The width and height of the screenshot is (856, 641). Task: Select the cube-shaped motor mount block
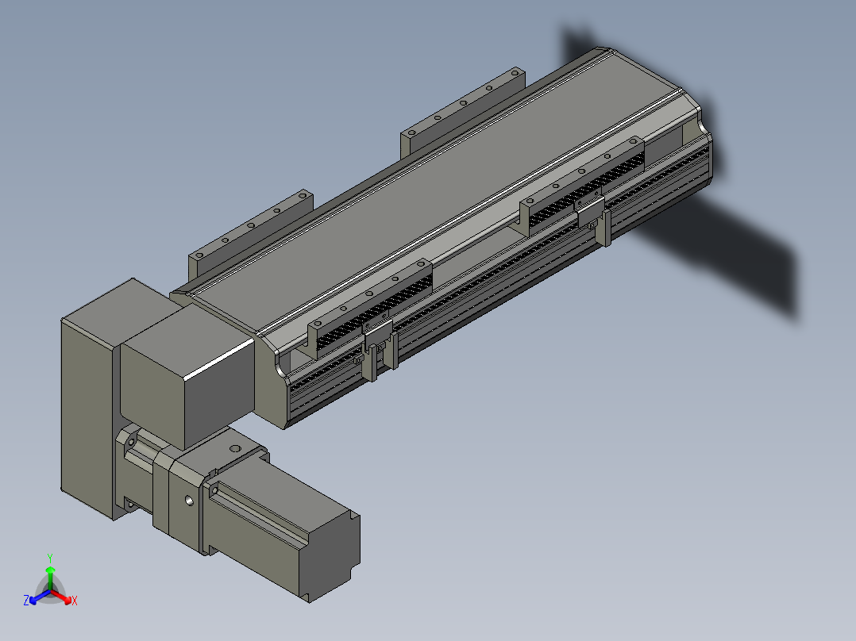(x=187, y=376)
